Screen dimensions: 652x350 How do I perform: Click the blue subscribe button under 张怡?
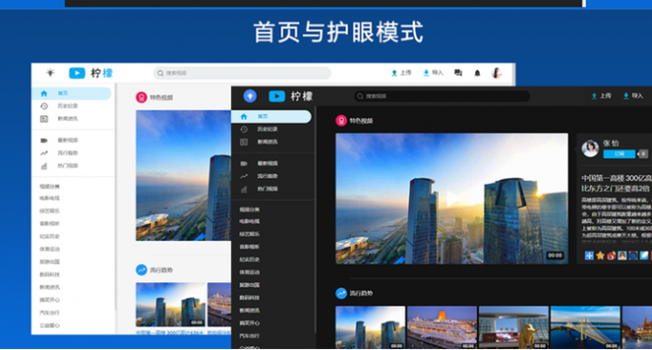point(619,154)
